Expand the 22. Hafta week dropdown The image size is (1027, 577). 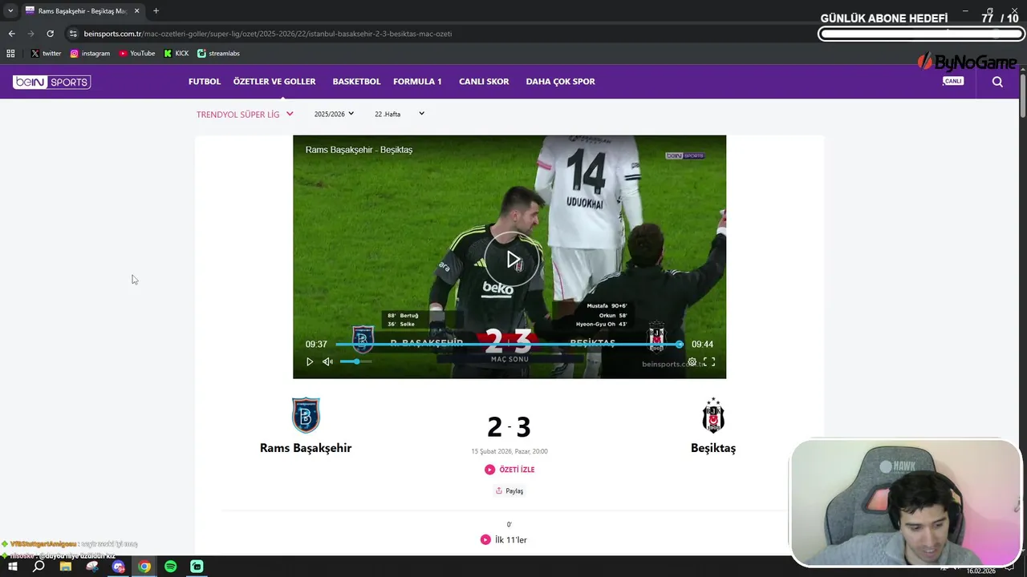[x=399, y=115]
